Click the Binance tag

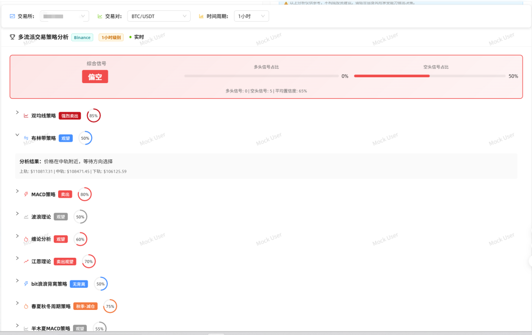coord(82,37)
